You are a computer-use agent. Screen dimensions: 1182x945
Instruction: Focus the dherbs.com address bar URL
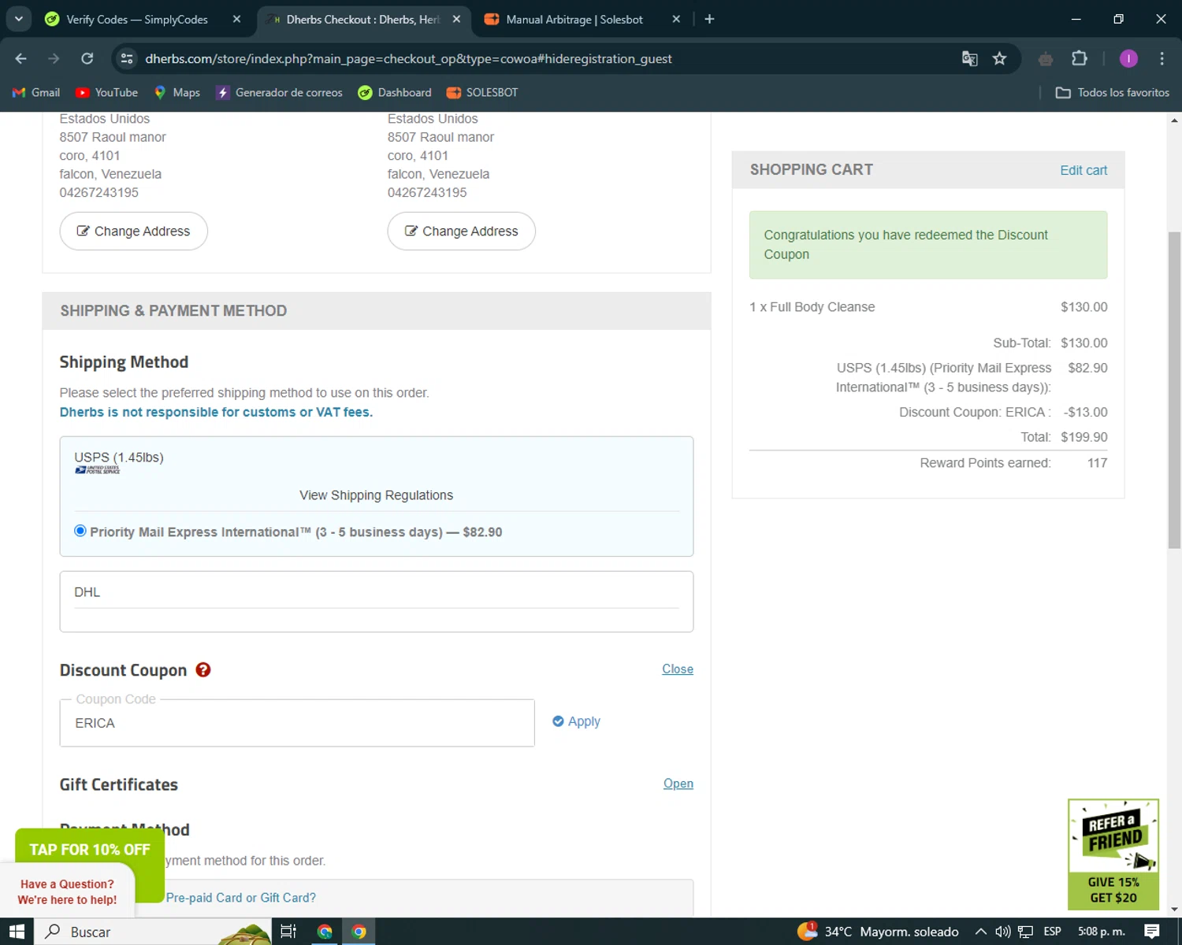tap(408, 58)
